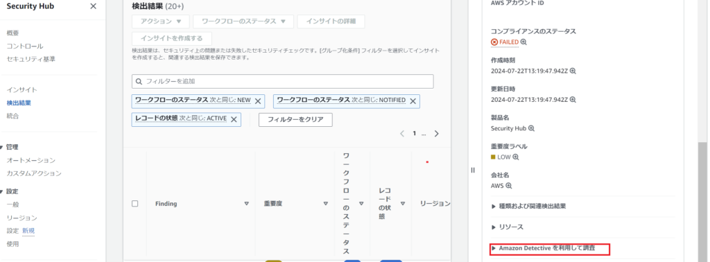
Task: Click the インサイトの詳細 button
Action: pyautogui.click(x=331, y=21)
